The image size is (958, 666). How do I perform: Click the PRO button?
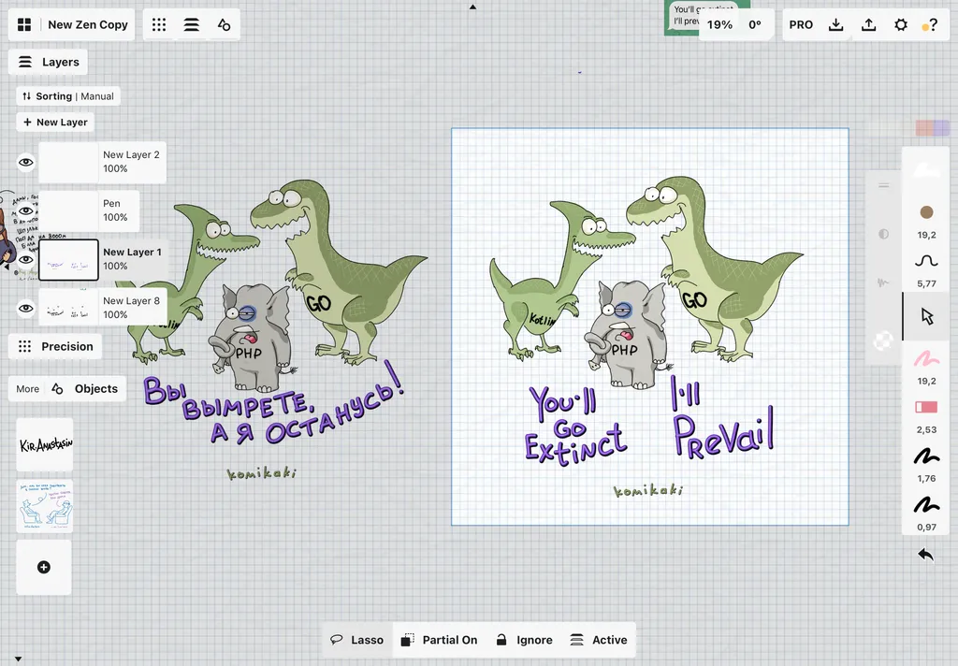point(801,24)
